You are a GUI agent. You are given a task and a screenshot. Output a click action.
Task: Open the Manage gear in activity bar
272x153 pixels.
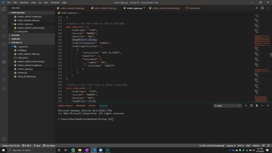point(4,139)
